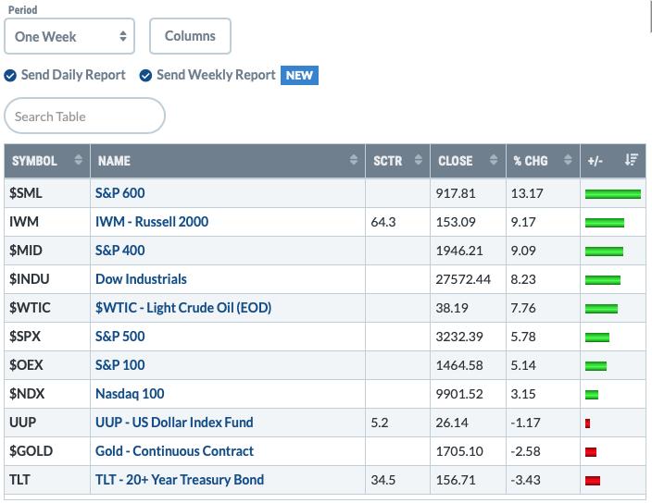Click the red change bar for TLT
Viewport: 652px width, 503px height.
(593, 481)
